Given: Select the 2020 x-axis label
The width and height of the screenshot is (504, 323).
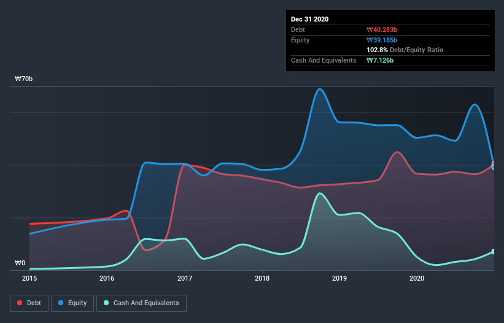Looking at the screenshot, I should 417,278.
